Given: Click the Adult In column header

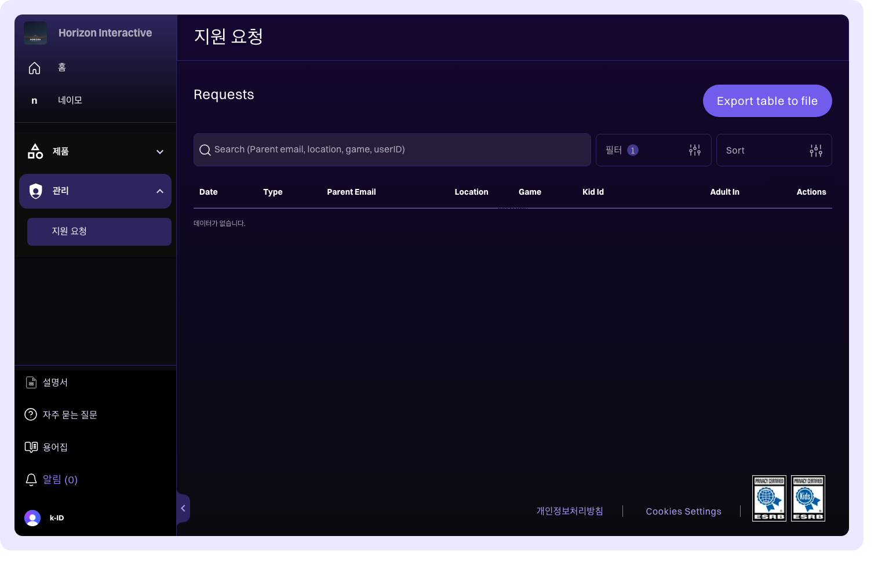Looking at the screenshot, I should click(x=724, y=192).
